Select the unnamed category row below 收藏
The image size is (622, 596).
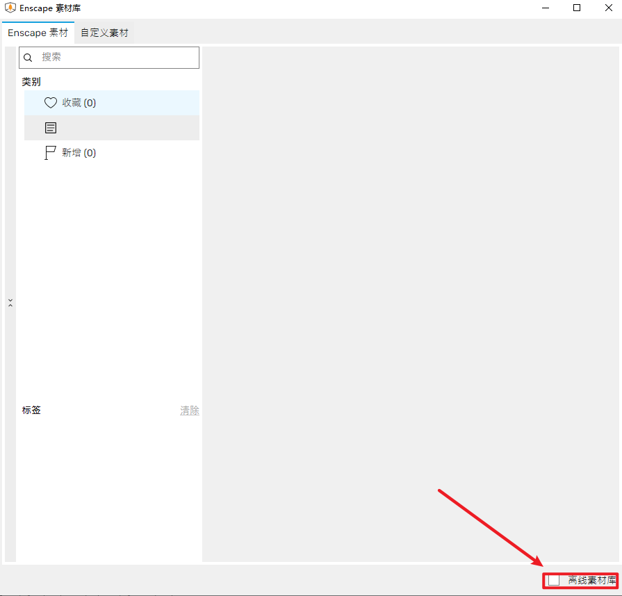pyautogui.click(x=111, y=128)
